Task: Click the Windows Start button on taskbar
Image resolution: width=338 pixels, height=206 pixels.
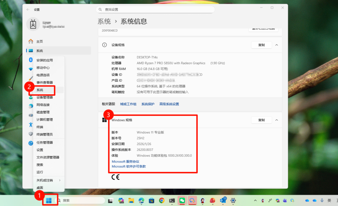Action: tap(49, 200)
